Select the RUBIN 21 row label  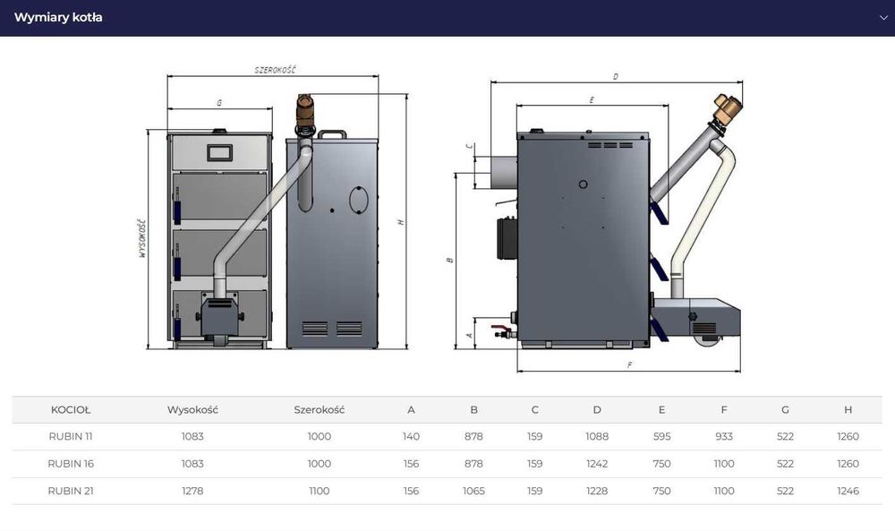coord(71,491)
